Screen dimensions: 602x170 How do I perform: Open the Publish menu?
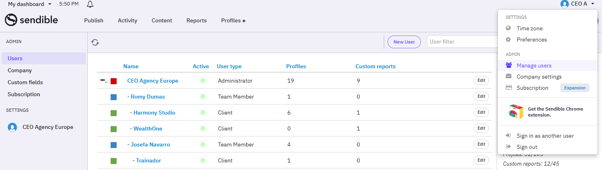94,20
